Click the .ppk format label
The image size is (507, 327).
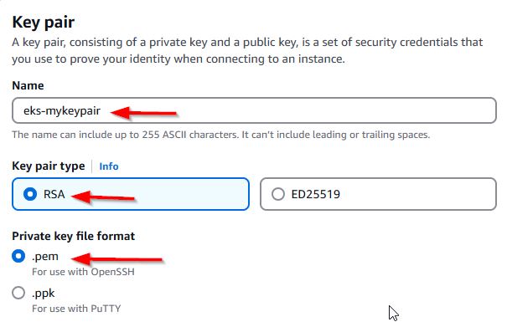point(44,293)
